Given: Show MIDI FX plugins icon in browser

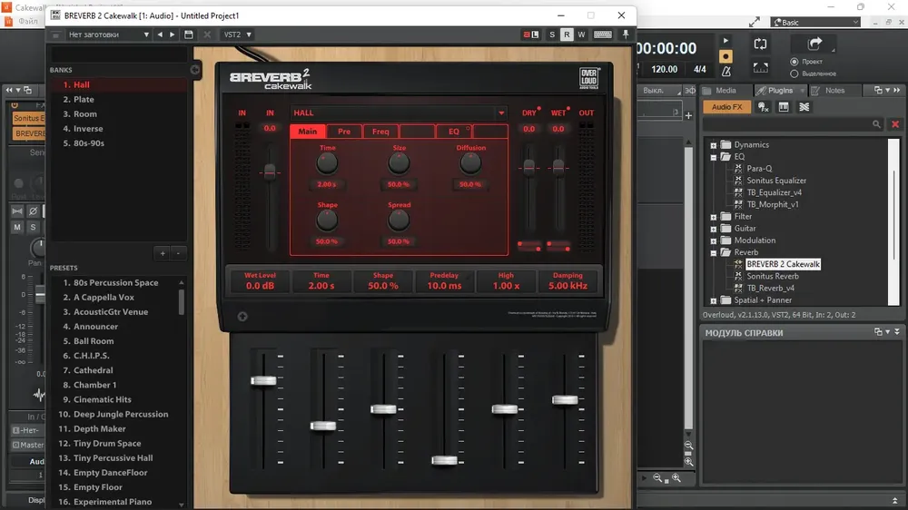Looking at the screenshot, I should (x=764, y=107).
